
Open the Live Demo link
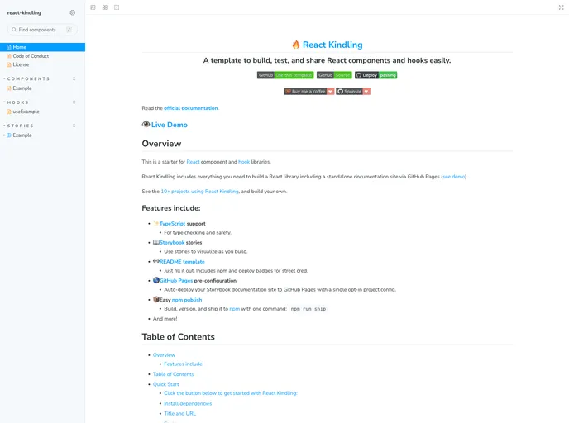[x=169, y=125]
